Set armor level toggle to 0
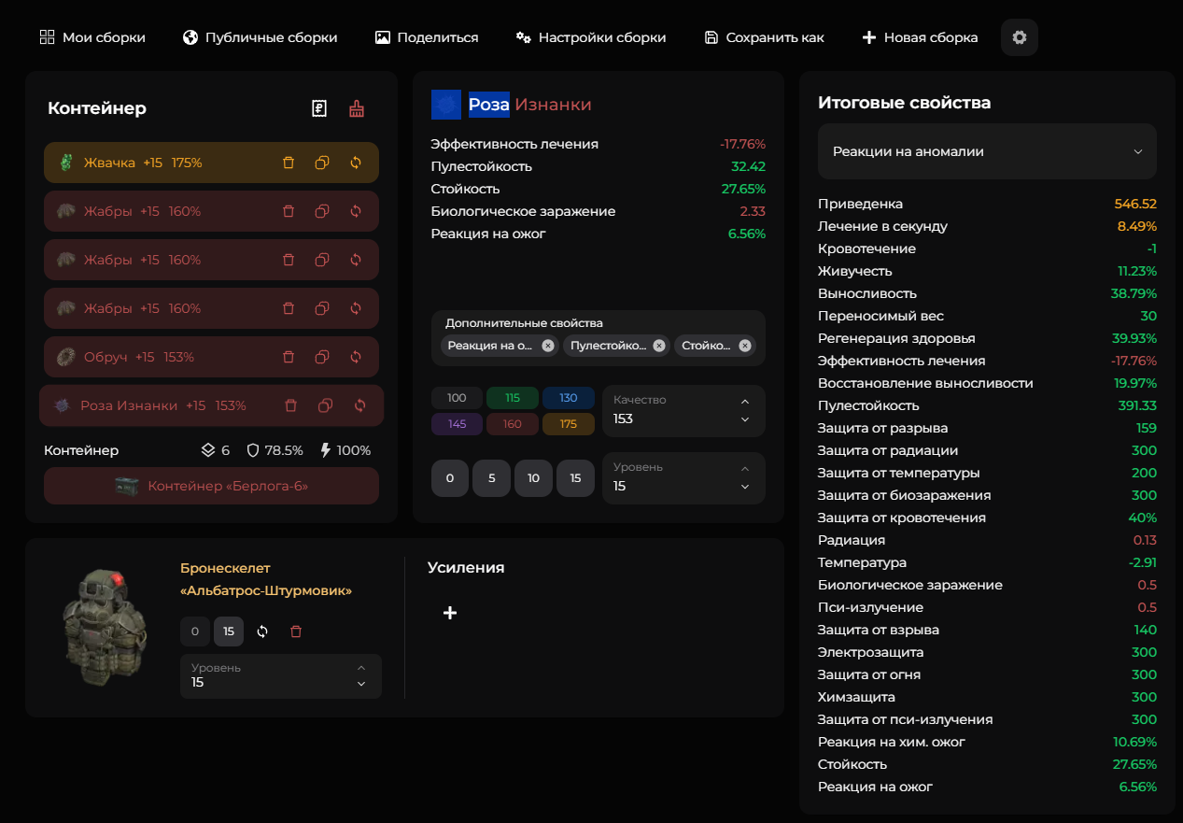The image size is (1183, 823). point(194,631)
